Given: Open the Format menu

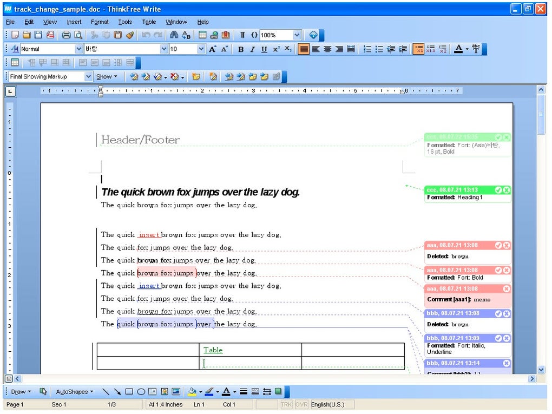Looking at the screenshot, I should coord(100,22).
